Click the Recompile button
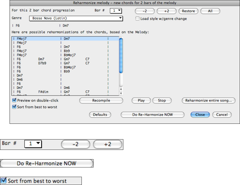The width and height of the screenshot is (240, 185). pyautogui.click(x=101, y=101)
